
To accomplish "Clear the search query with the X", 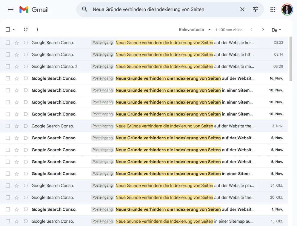I will [x=242, y=9].
